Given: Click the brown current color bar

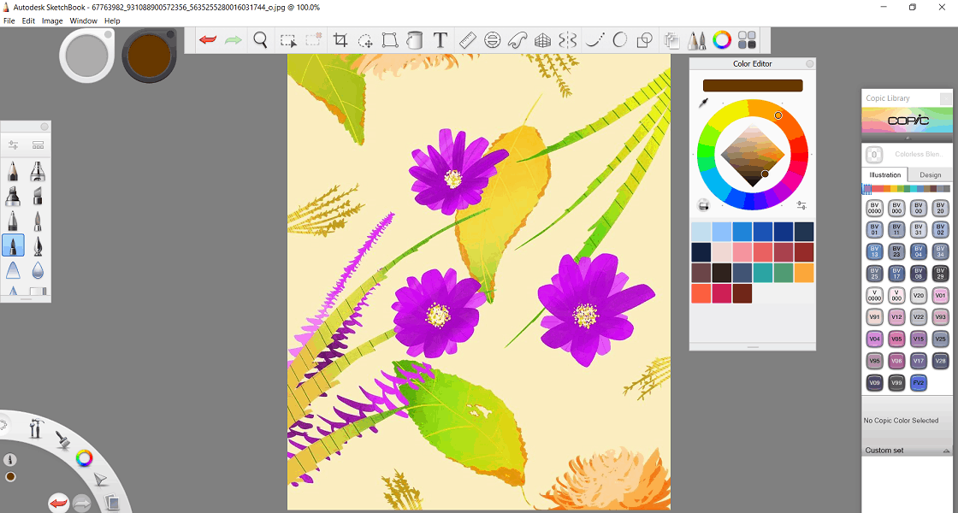Looking at the screenshot, I should click(753, 85).
